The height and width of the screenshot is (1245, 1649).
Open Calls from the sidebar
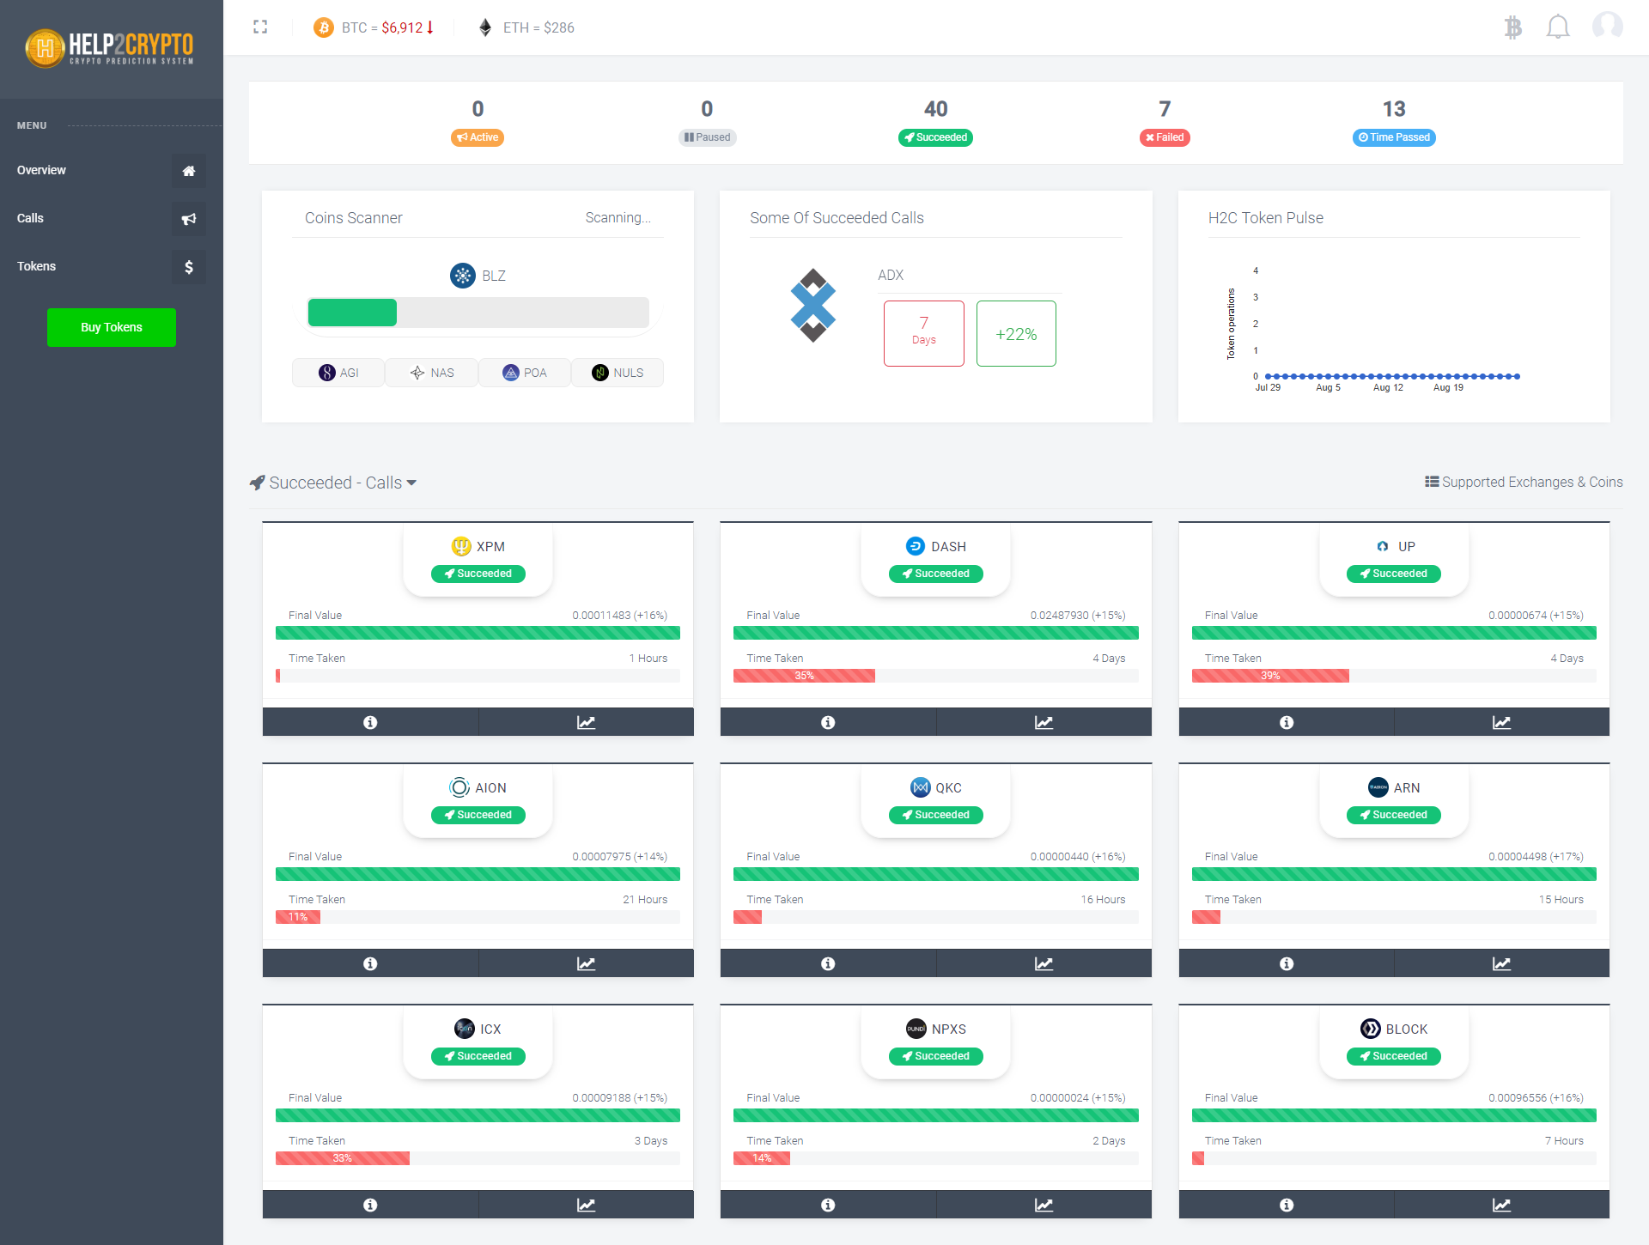(111, 218)
